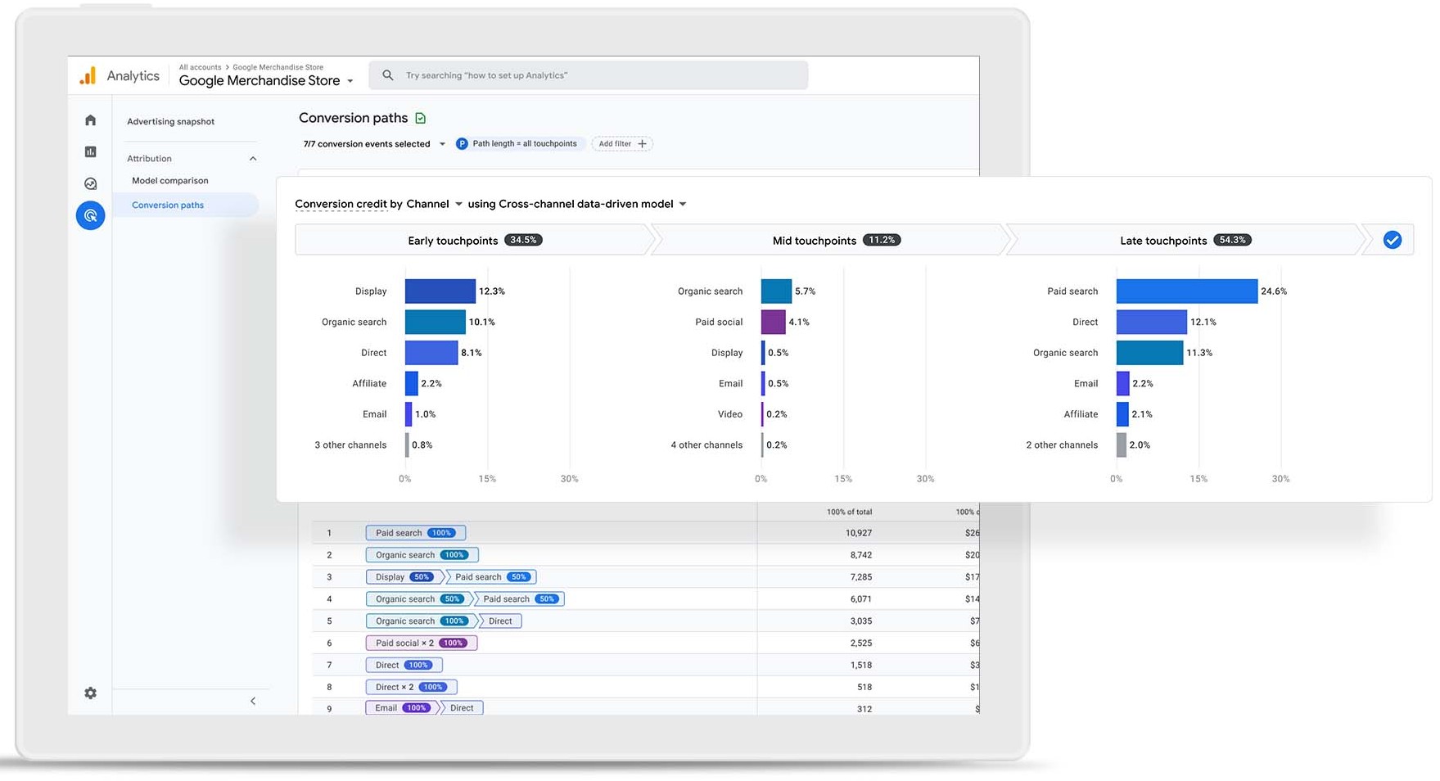The height and width of the screenshot is (781, 1440).
Task: Click the 3,035 conversions value
Action: [861, 621]
